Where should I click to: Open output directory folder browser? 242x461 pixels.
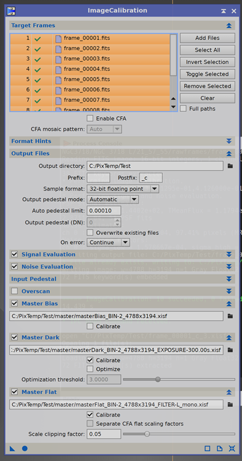[x=230, y=166]
